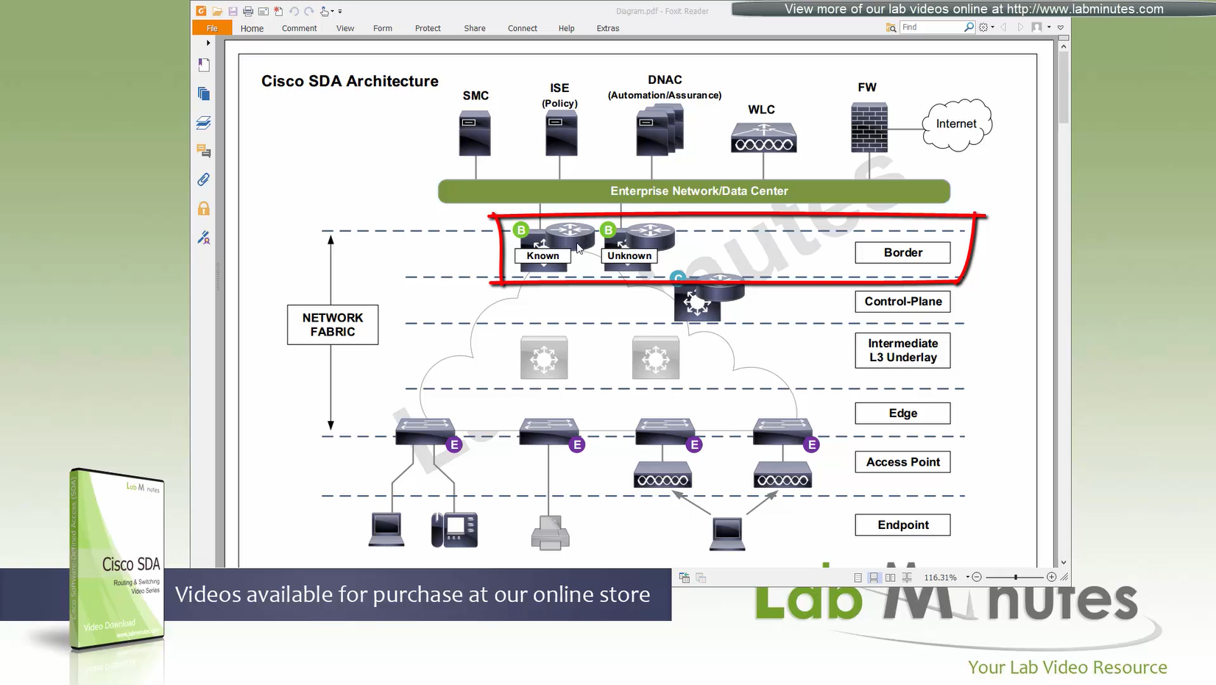1216x685 pixels.
Task: Click the orange File button
Action: tap(212, 28)
